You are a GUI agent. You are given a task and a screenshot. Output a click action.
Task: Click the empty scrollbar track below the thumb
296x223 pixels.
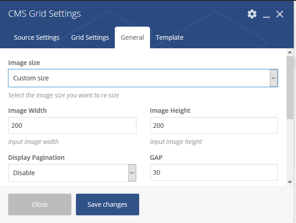tap(290, 149)
